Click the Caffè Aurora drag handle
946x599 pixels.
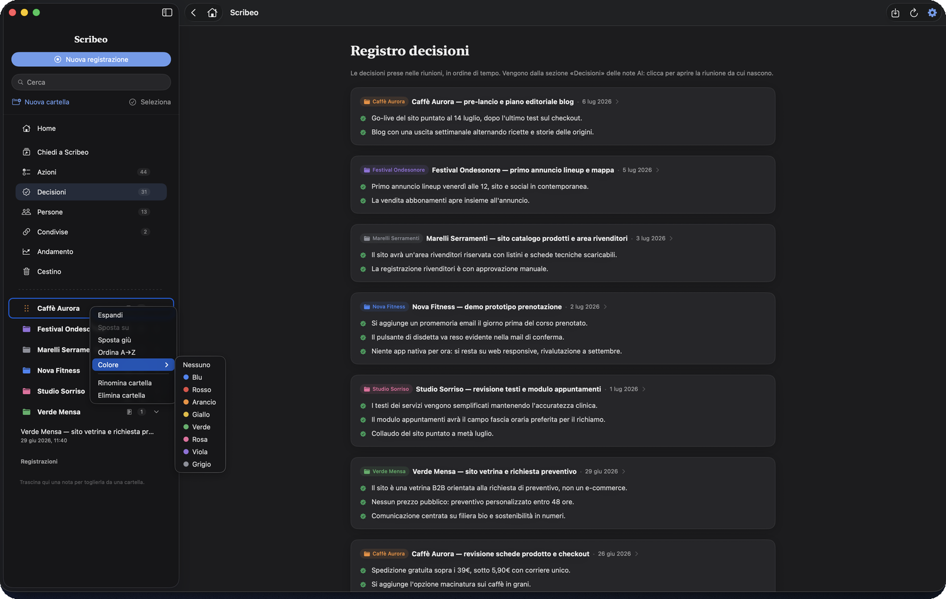point(26,308)
